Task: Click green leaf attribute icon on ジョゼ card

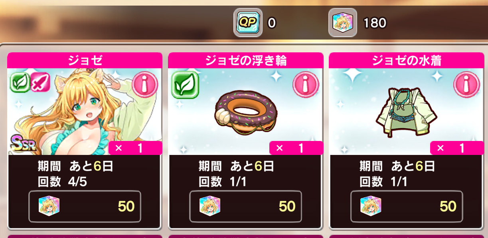Action: point(20,82)
